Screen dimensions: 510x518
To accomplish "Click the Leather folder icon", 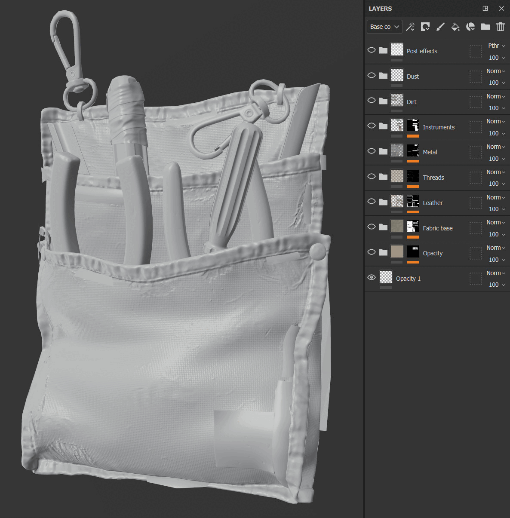I will 383,202.
